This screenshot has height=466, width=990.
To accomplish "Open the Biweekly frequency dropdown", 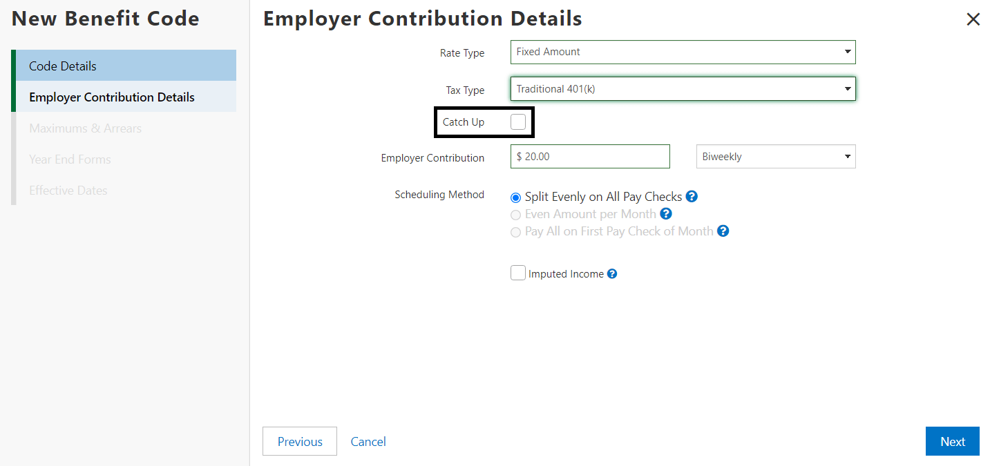I will click(775, 157).
